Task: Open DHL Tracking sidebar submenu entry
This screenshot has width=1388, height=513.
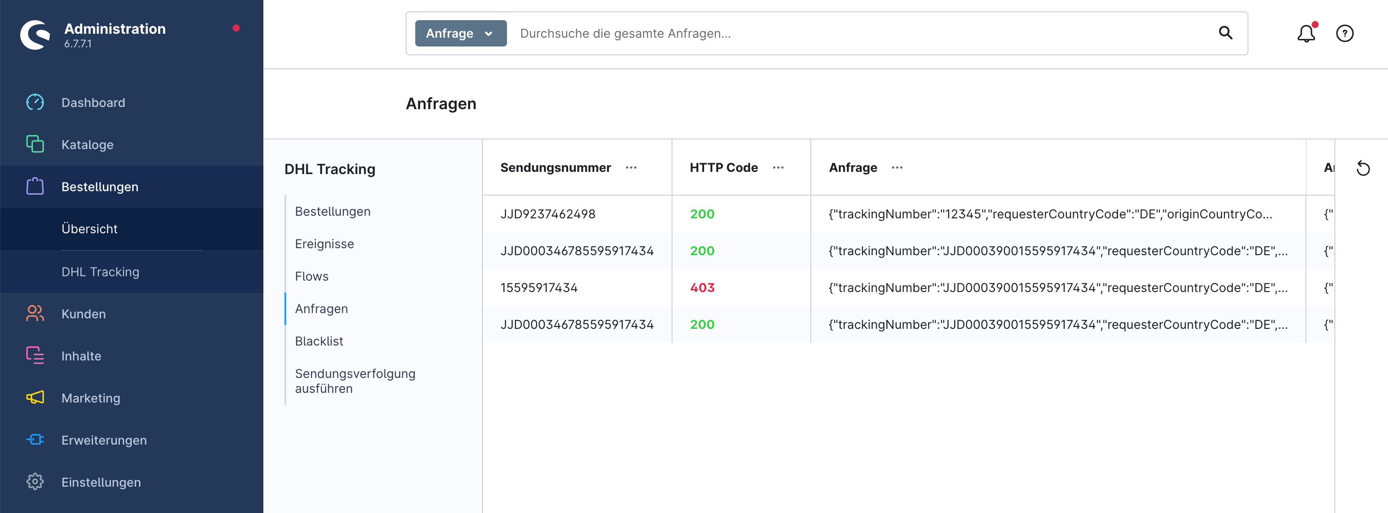Action: (100, 272)
